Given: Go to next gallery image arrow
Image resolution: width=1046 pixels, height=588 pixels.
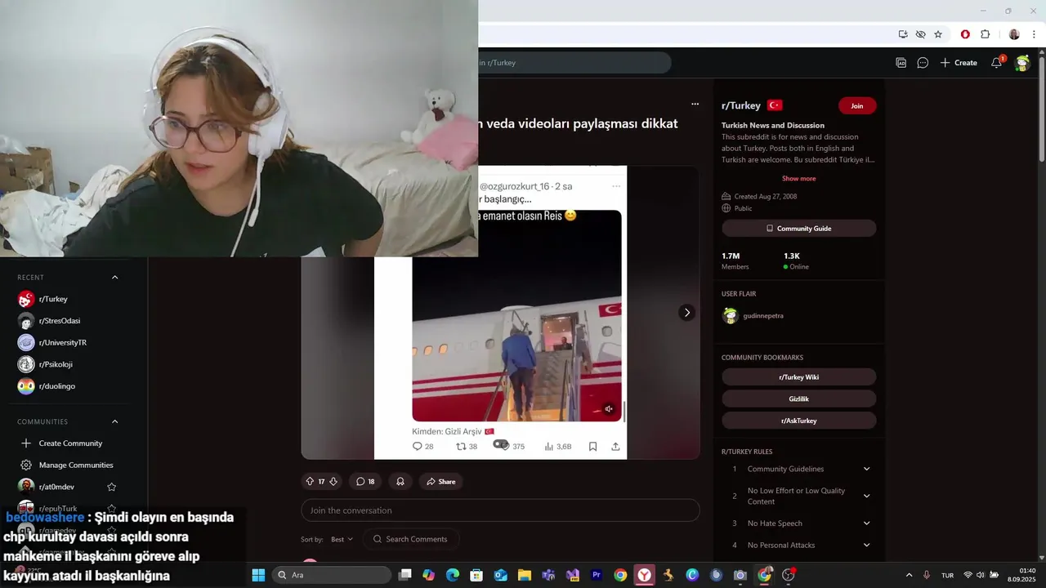Looking at the screenshot, I should (686, 313).
